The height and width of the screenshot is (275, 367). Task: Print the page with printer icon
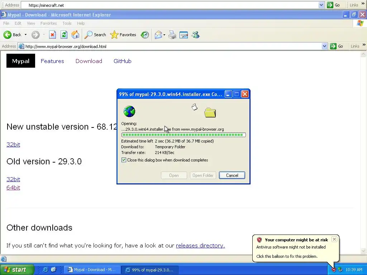point(172,35)
